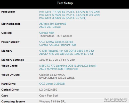Select the Memory Settings row label

13,60
